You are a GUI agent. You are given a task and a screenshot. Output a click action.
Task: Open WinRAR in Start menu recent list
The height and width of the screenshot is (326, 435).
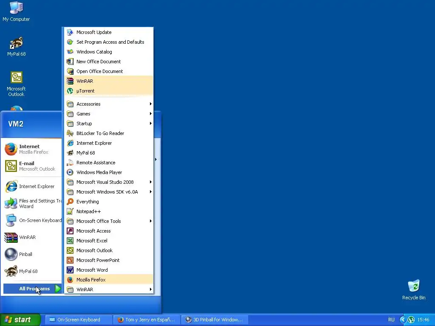[x=32, y=237]
